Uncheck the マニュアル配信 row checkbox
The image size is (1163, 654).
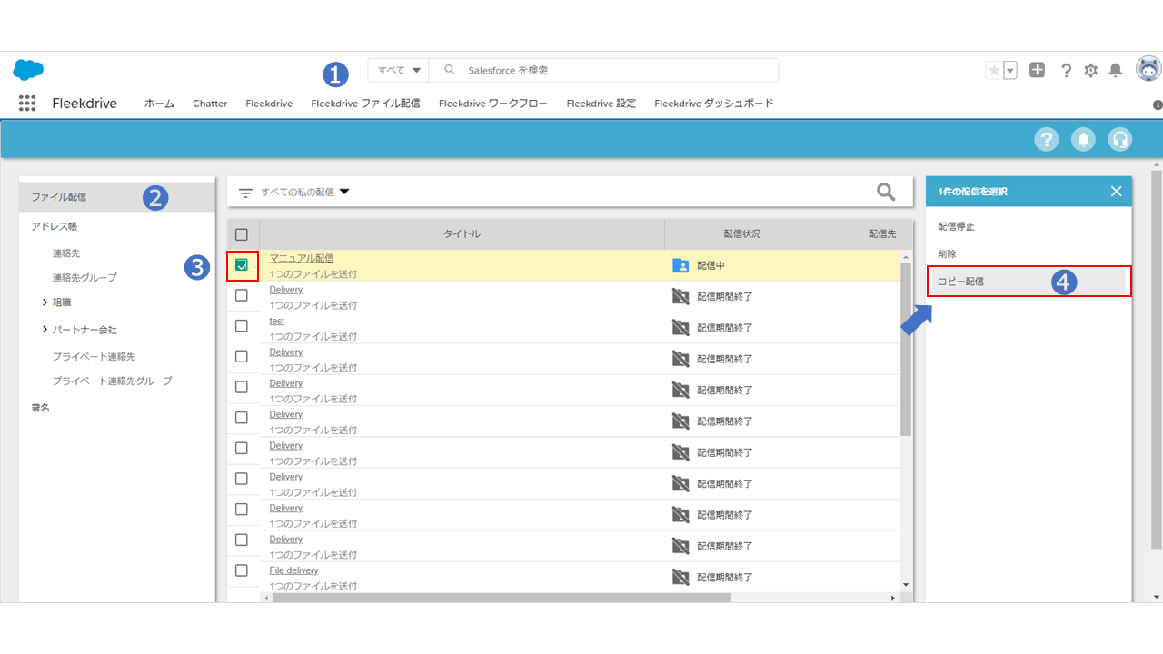coord(242,265)
